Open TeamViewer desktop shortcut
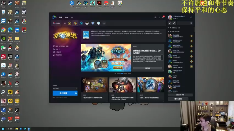The width and height of the screenshot is (234, 131). [x=3, y=22]
